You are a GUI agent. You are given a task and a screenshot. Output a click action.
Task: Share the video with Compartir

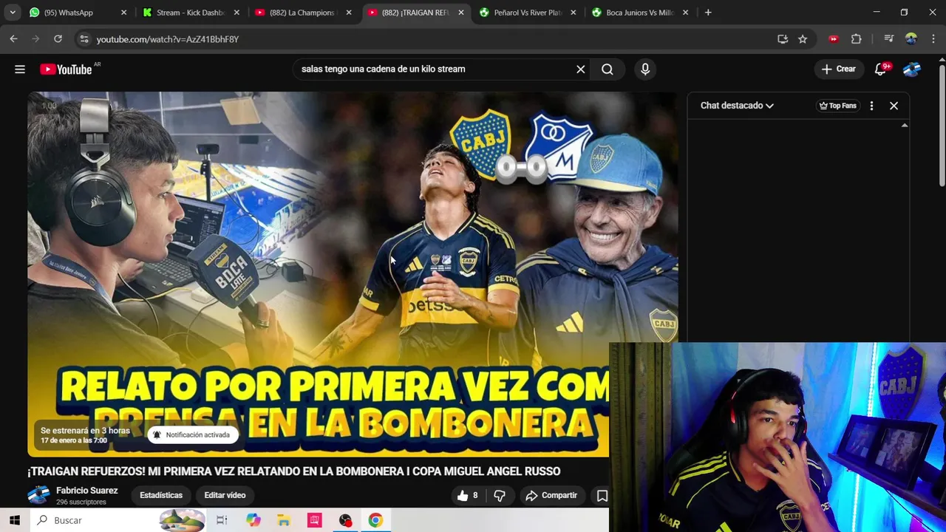pyautogui.click(x=551, y=496)
